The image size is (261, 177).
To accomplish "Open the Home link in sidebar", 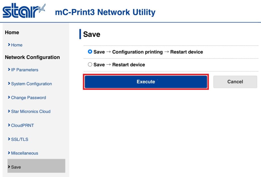I will pyautogui.click(x=17, y=45).
